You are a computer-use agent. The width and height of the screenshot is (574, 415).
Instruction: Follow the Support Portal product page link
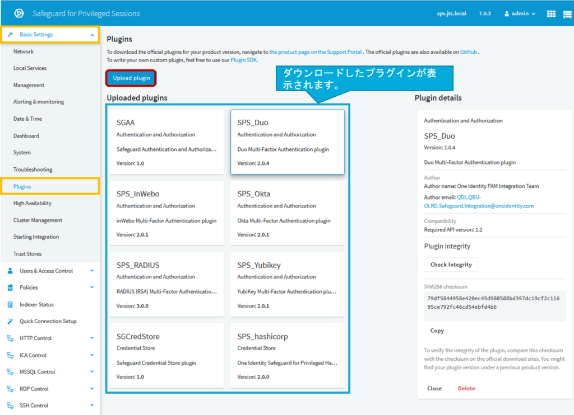pos(316,52)
